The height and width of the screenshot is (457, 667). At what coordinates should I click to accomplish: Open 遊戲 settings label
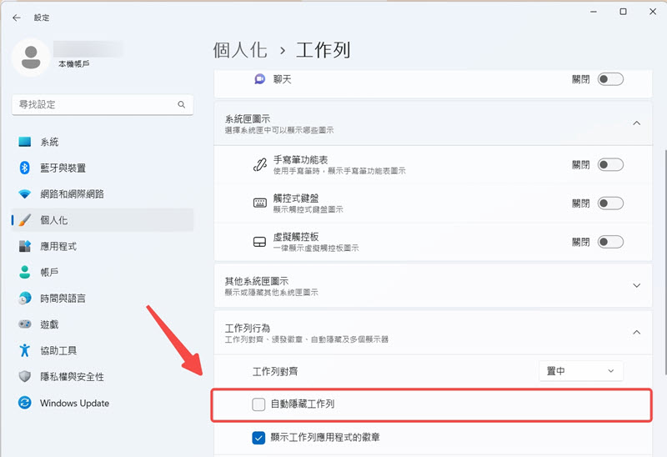pos(49,324)
